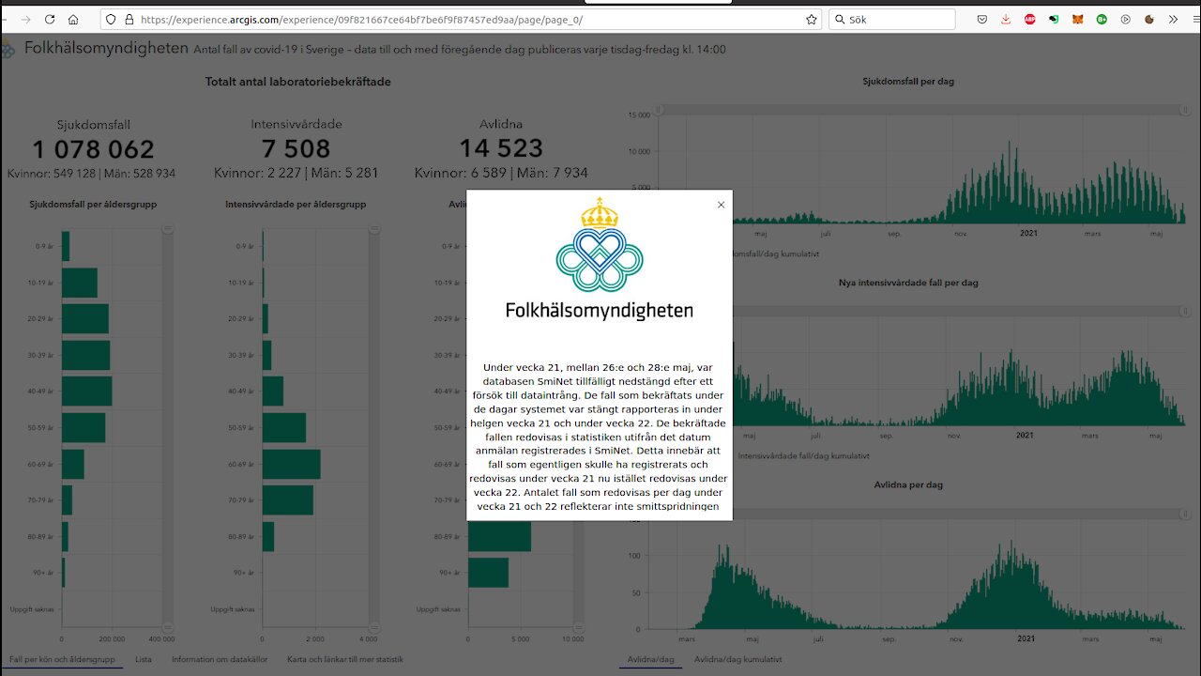Click the circular play extension icon
Image resolution: width=1201 pixels, height=676 pixels.
point(1126,19)
